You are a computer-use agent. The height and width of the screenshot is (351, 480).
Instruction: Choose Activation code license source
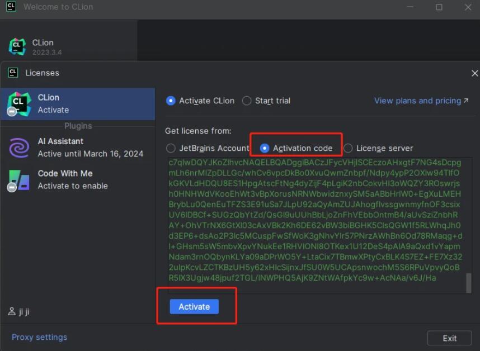click(x=265, y=148)
